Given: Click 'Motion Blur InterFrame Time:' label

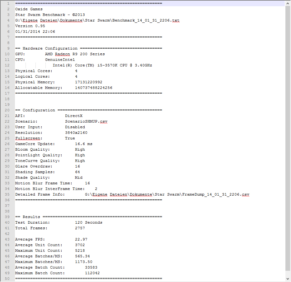Looking at the screenshot, I should [50, 189].
